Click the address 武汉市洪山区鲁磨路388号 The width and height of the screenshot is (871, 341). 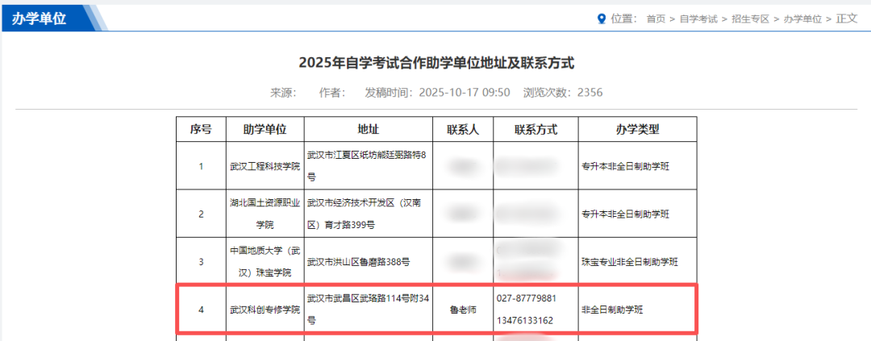(x=359, y=261)
